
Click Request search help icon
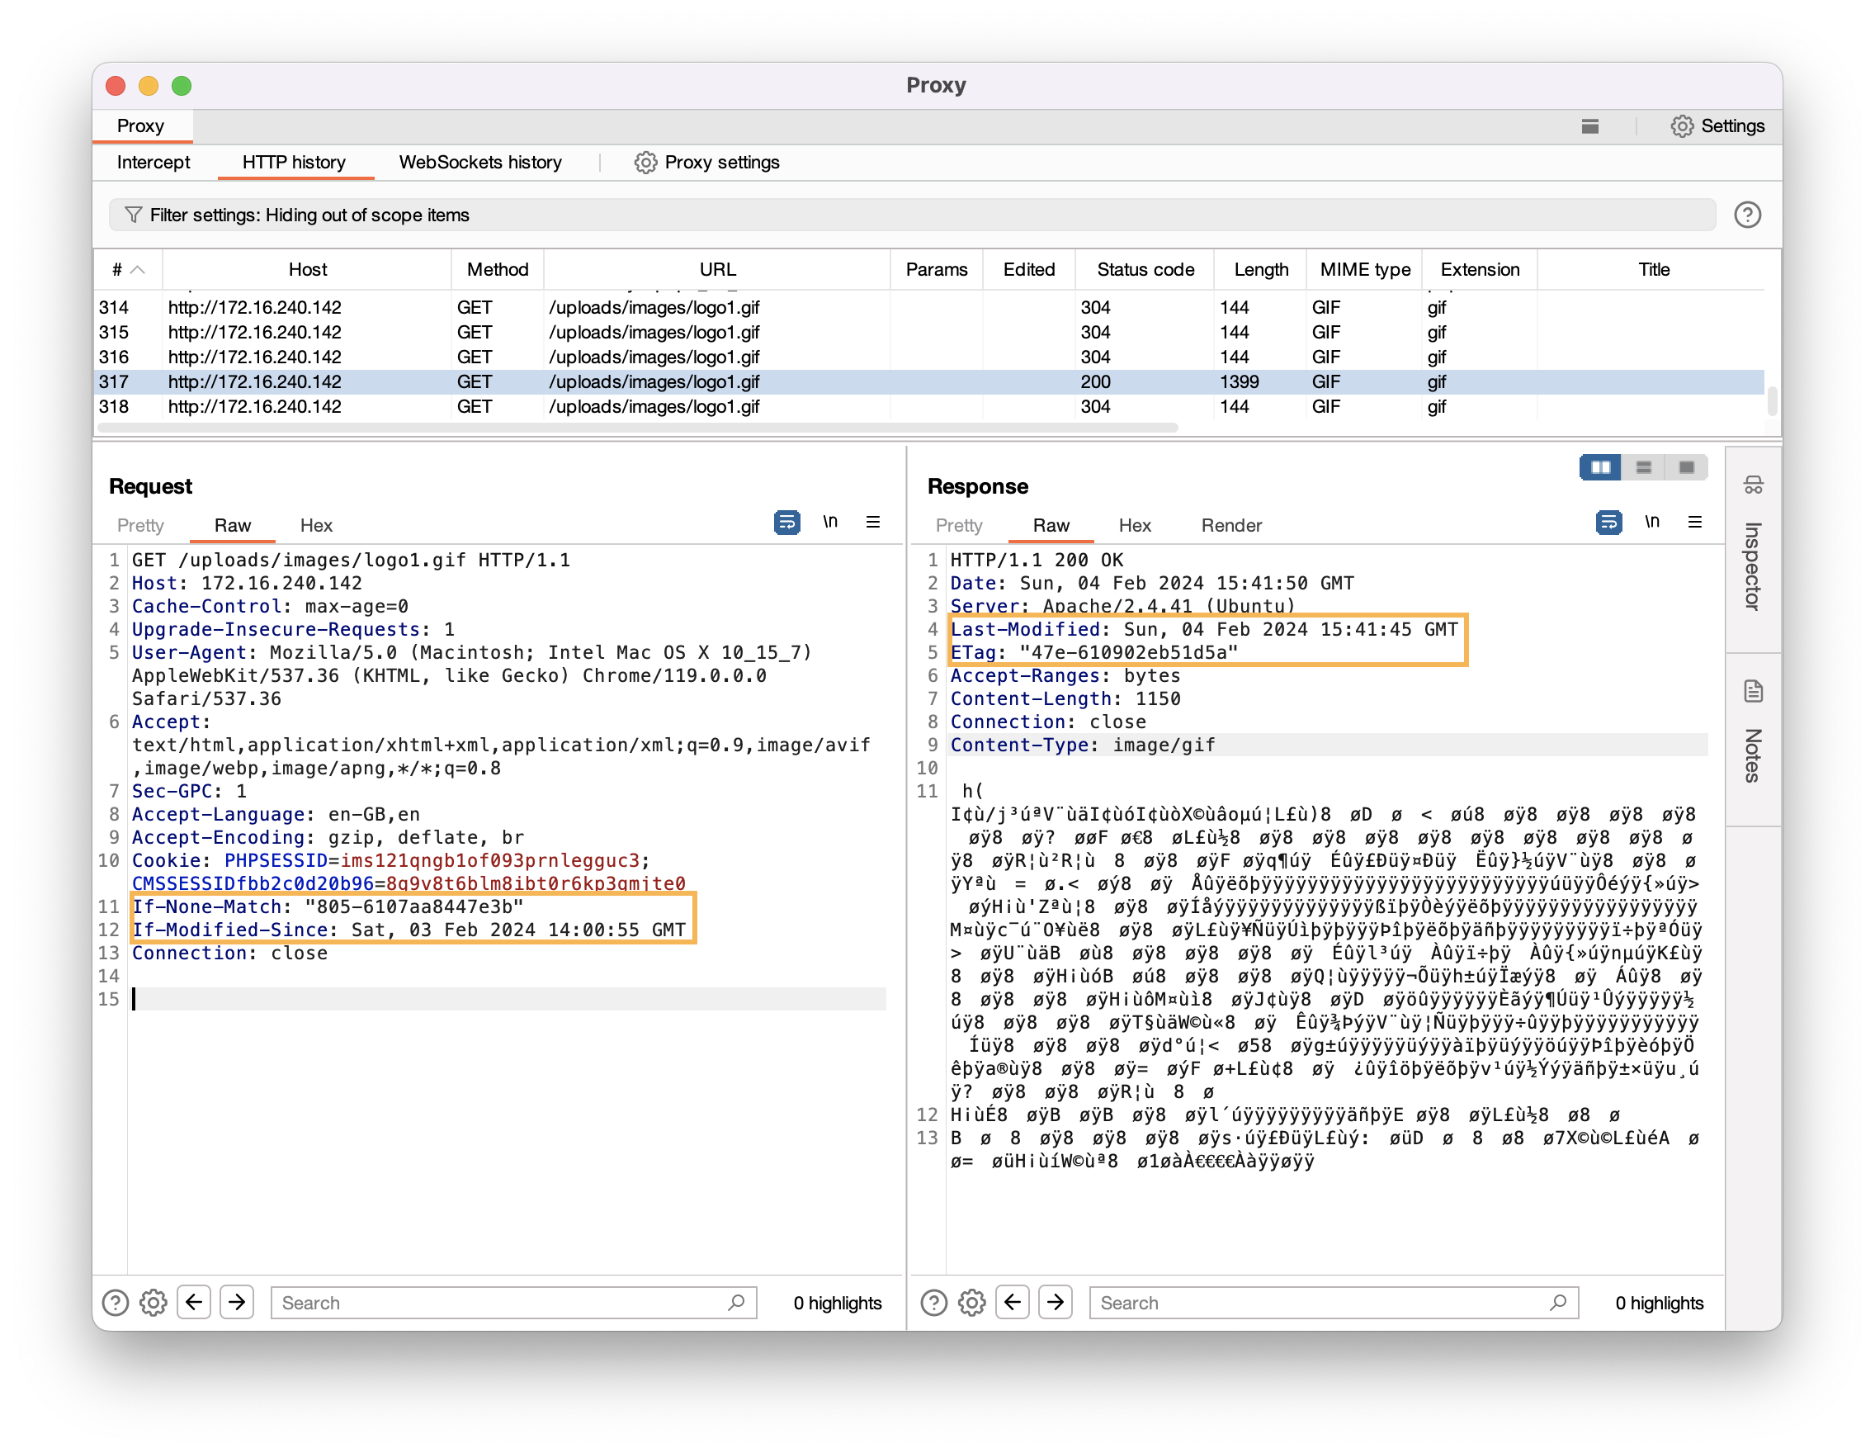(x=115, y=1304)
